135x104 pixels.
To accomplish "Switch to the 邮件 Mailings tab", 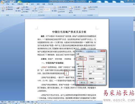I will tap(32, 4).
